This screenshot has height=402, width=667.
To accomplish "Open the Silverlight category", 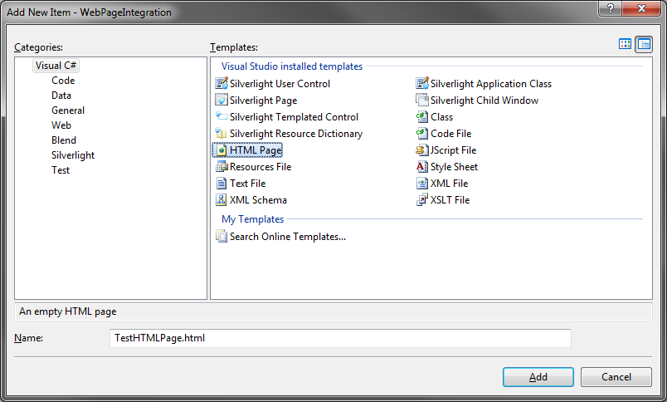I will pyautogui.click(x=73, y=155).
